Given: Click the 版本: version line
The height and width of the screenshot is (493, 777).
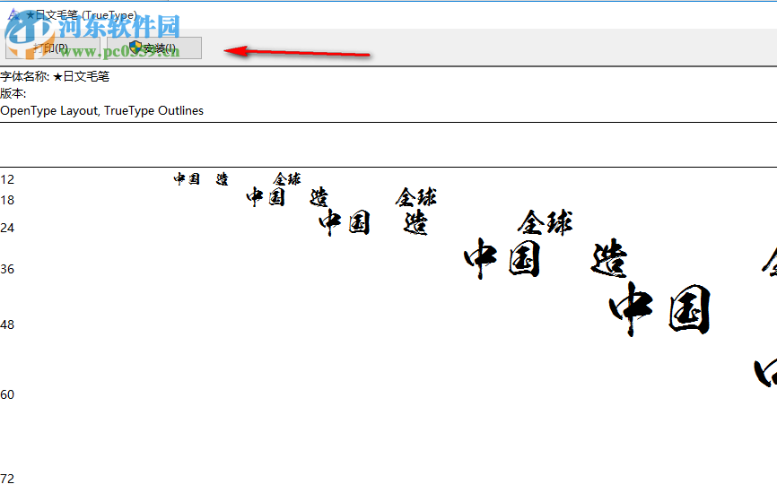Looking at the screenshot, I should [x=13, y=93].
